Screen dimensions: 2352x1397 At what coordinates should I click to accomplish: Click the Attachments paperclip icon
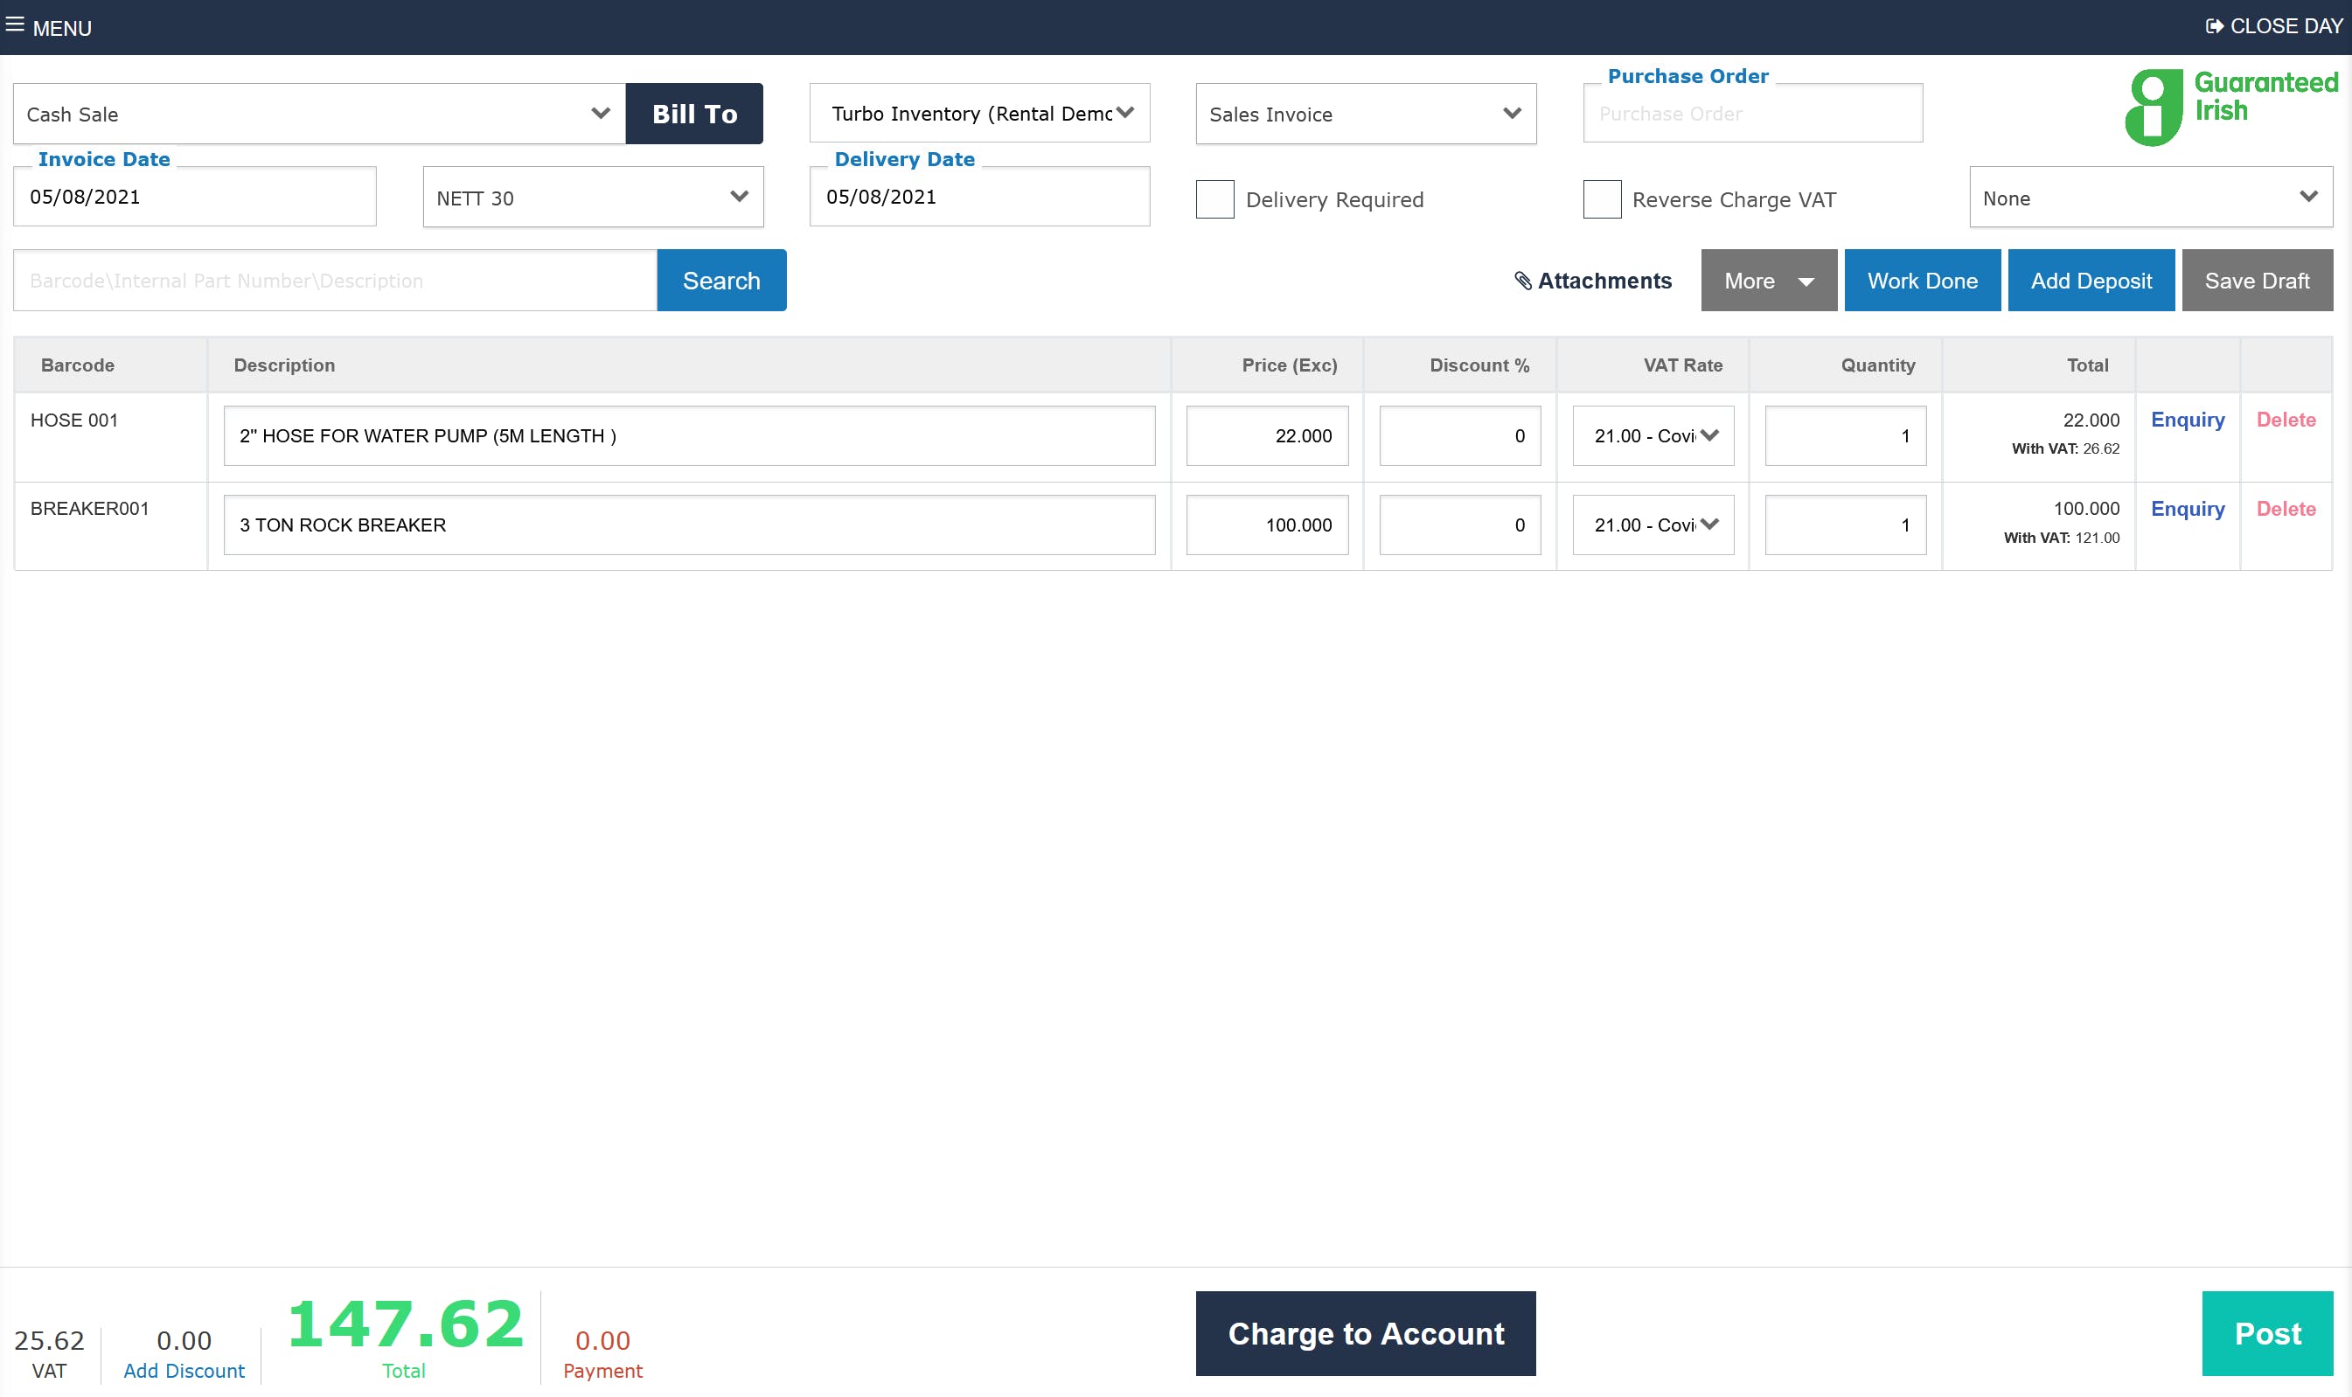click(x=1522, y=281)
